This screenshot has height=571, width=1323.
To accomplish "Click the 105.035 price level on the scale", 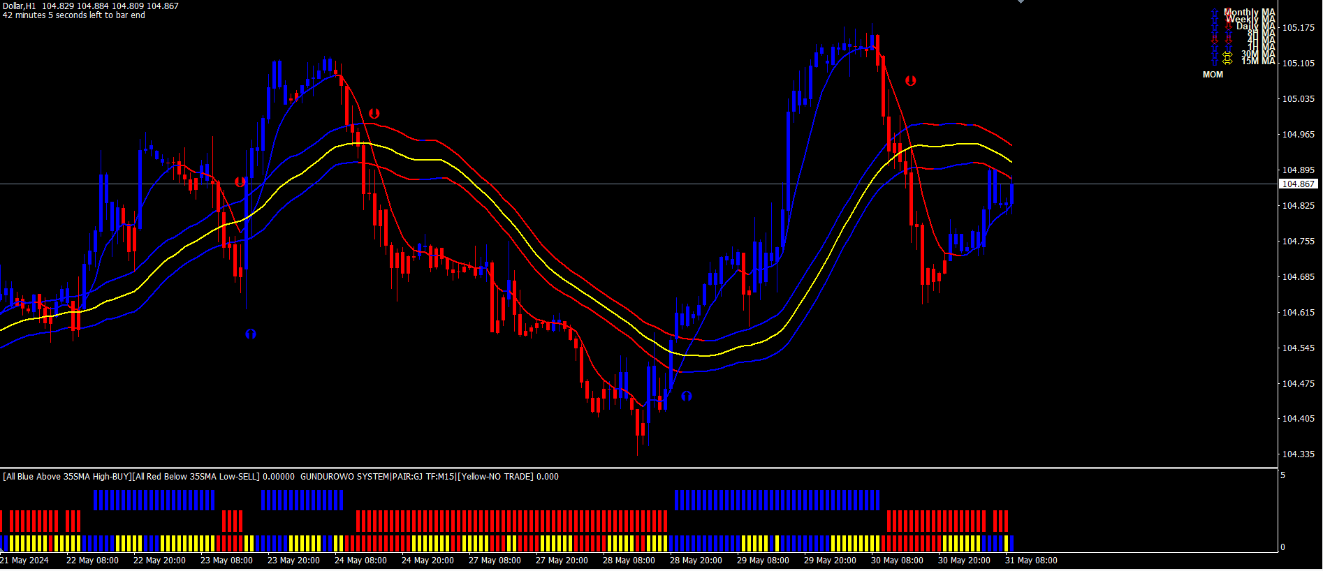I will tap(1298, 99).
